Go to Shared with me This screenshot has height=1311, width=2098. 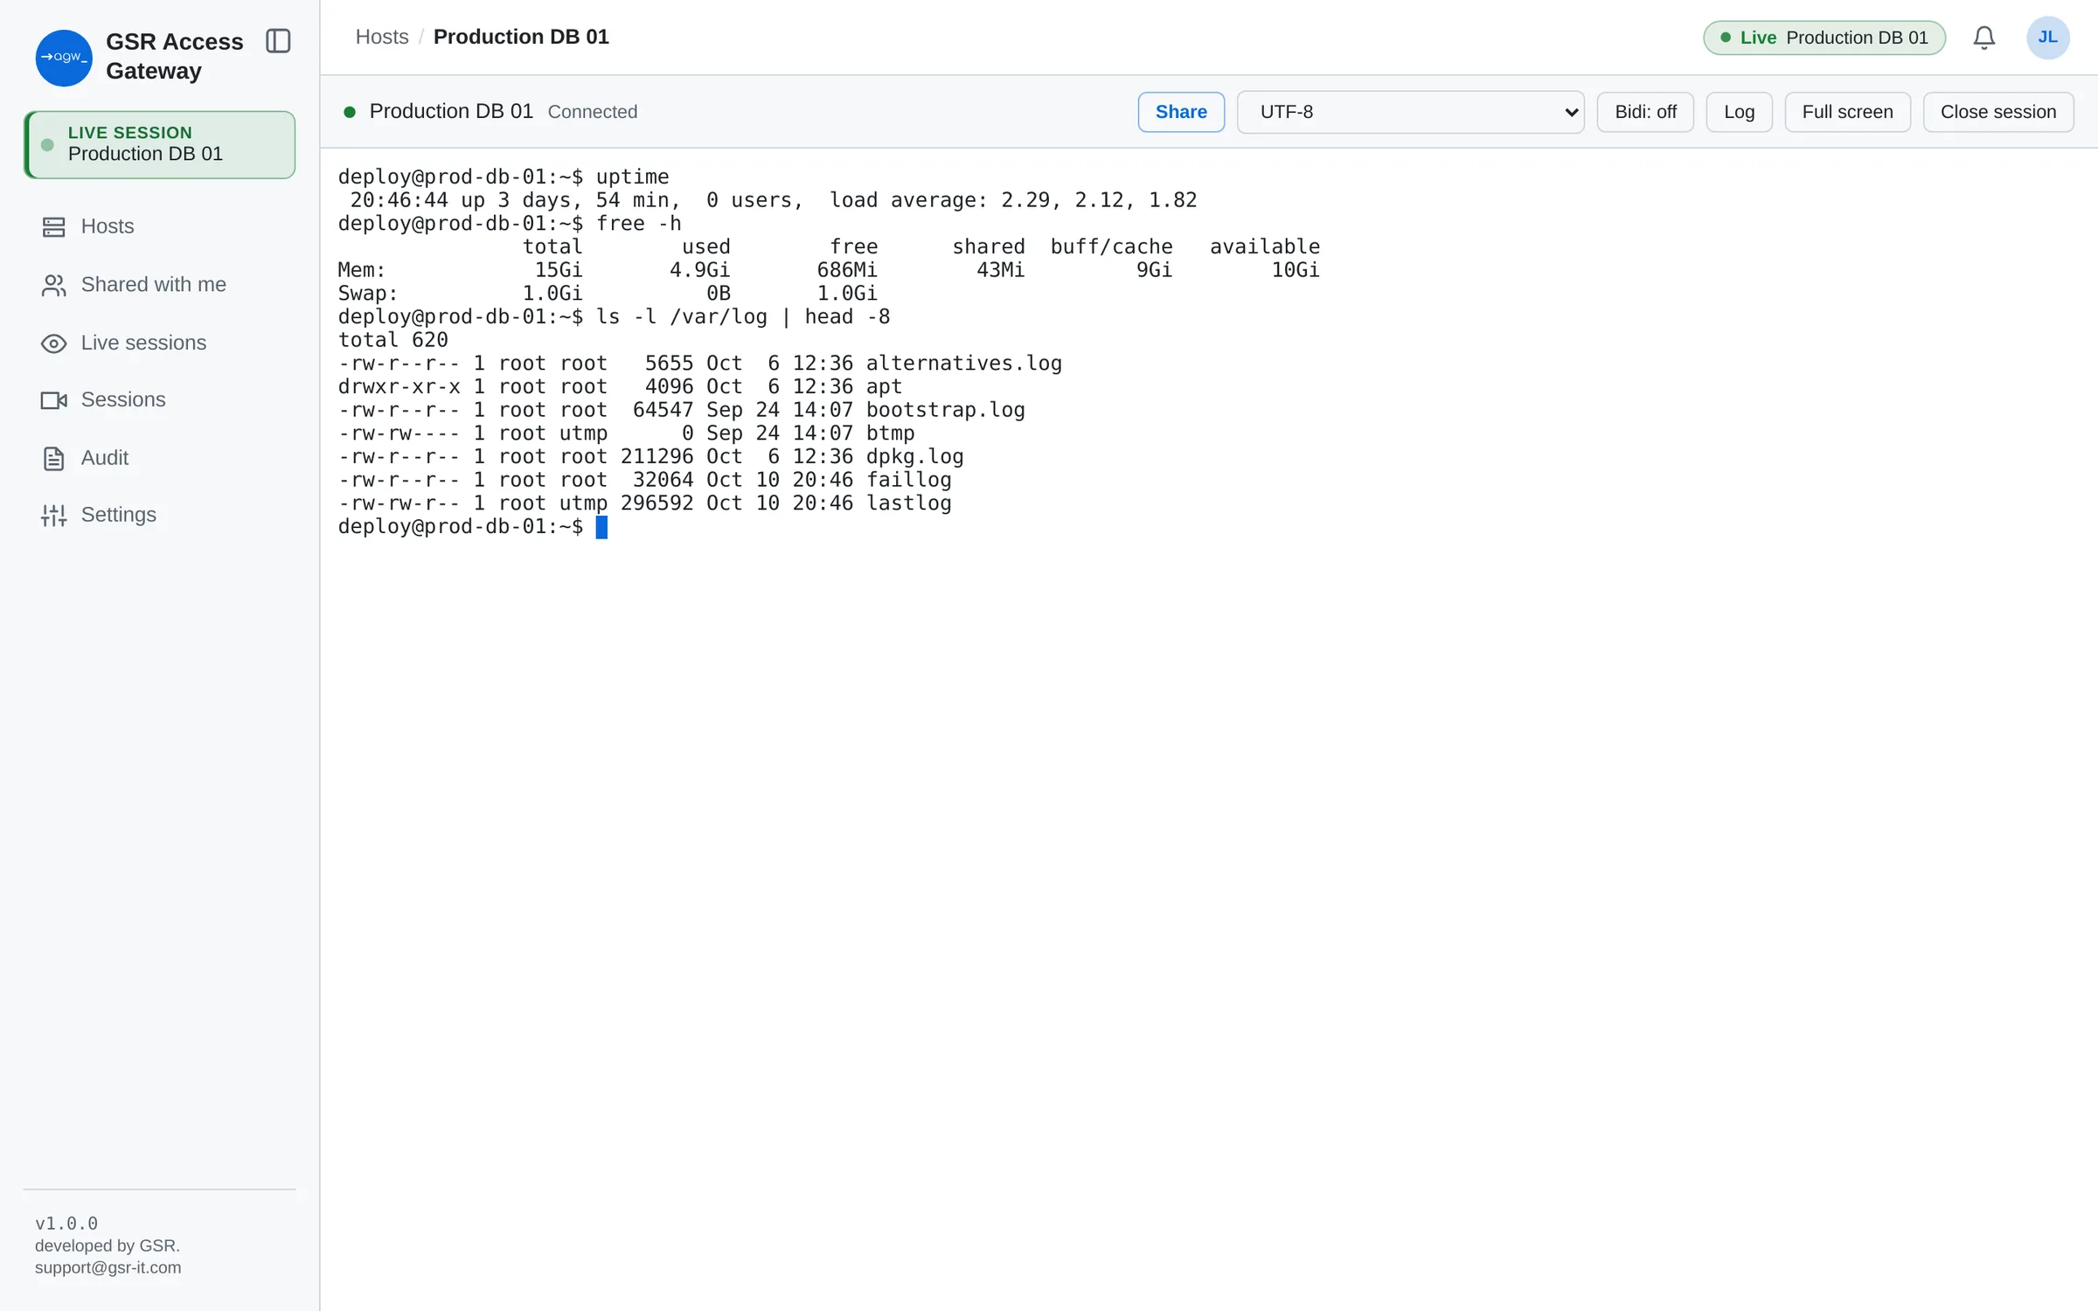pyautogui.click(x=159, y=285)
